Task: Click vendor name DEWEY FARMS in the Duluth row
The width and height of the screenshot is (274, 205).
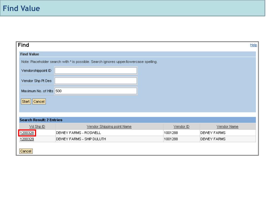Action: pyautogui.click(x=213, y=139)
